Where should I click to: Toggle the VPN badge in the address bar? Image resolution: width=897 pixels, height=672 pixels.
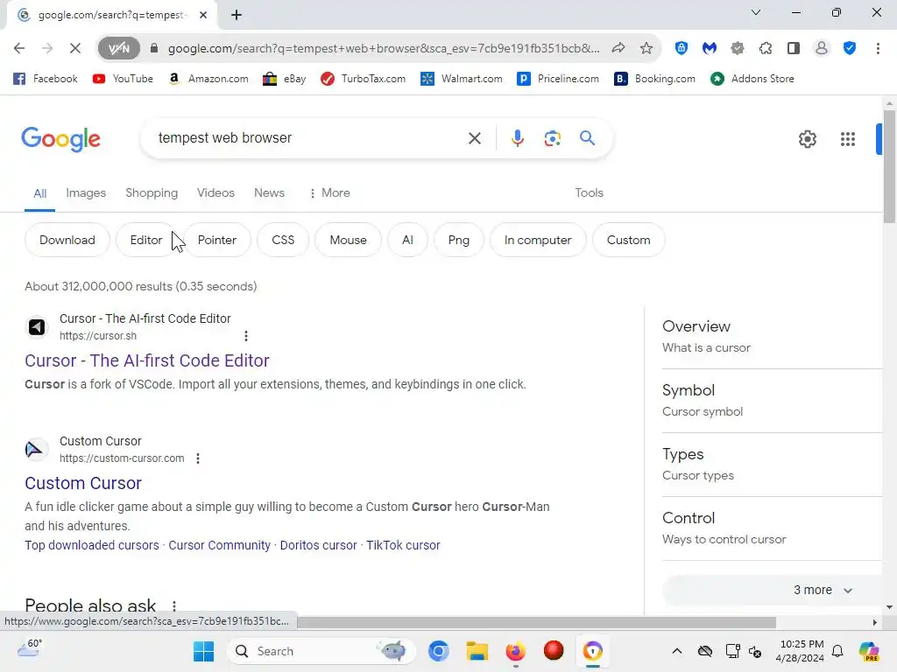(118, 49)
